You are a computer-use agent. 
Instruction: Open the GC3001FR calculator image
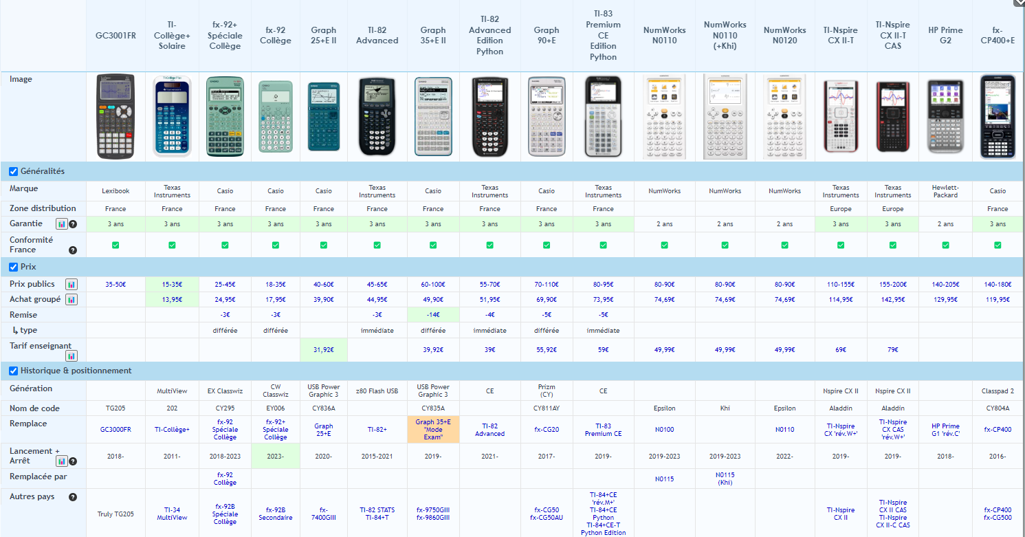pyautogui.click(x=115, y=116)
